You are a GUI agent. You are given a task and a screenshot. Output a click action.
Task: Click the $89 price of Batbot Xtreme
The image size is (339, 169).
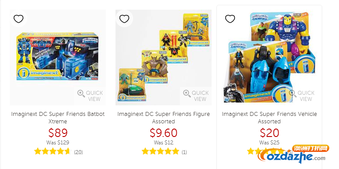pyautogui.click(x=58, y=133)
